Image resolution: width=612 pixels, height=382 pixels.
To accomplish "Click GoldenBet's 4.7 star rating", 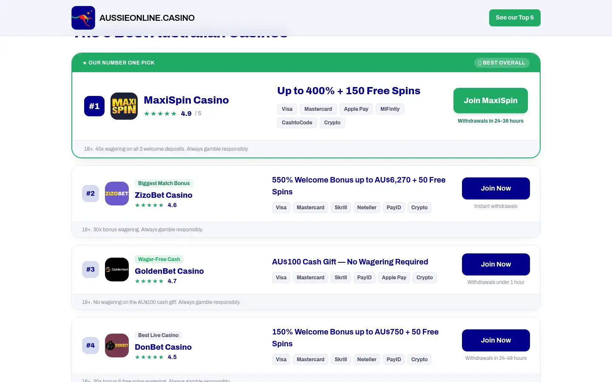I will (156, 281).
